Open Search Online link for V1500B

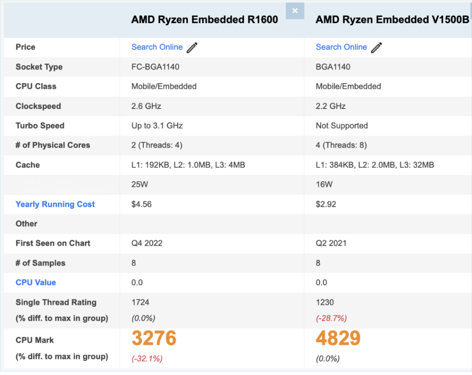point(341,47)
